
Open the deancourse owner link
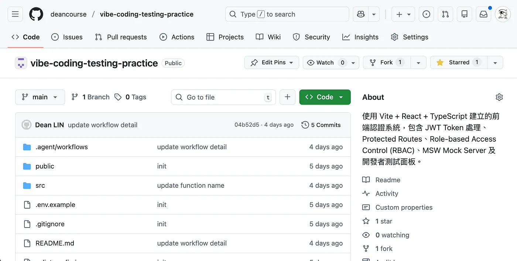point(69,14)
